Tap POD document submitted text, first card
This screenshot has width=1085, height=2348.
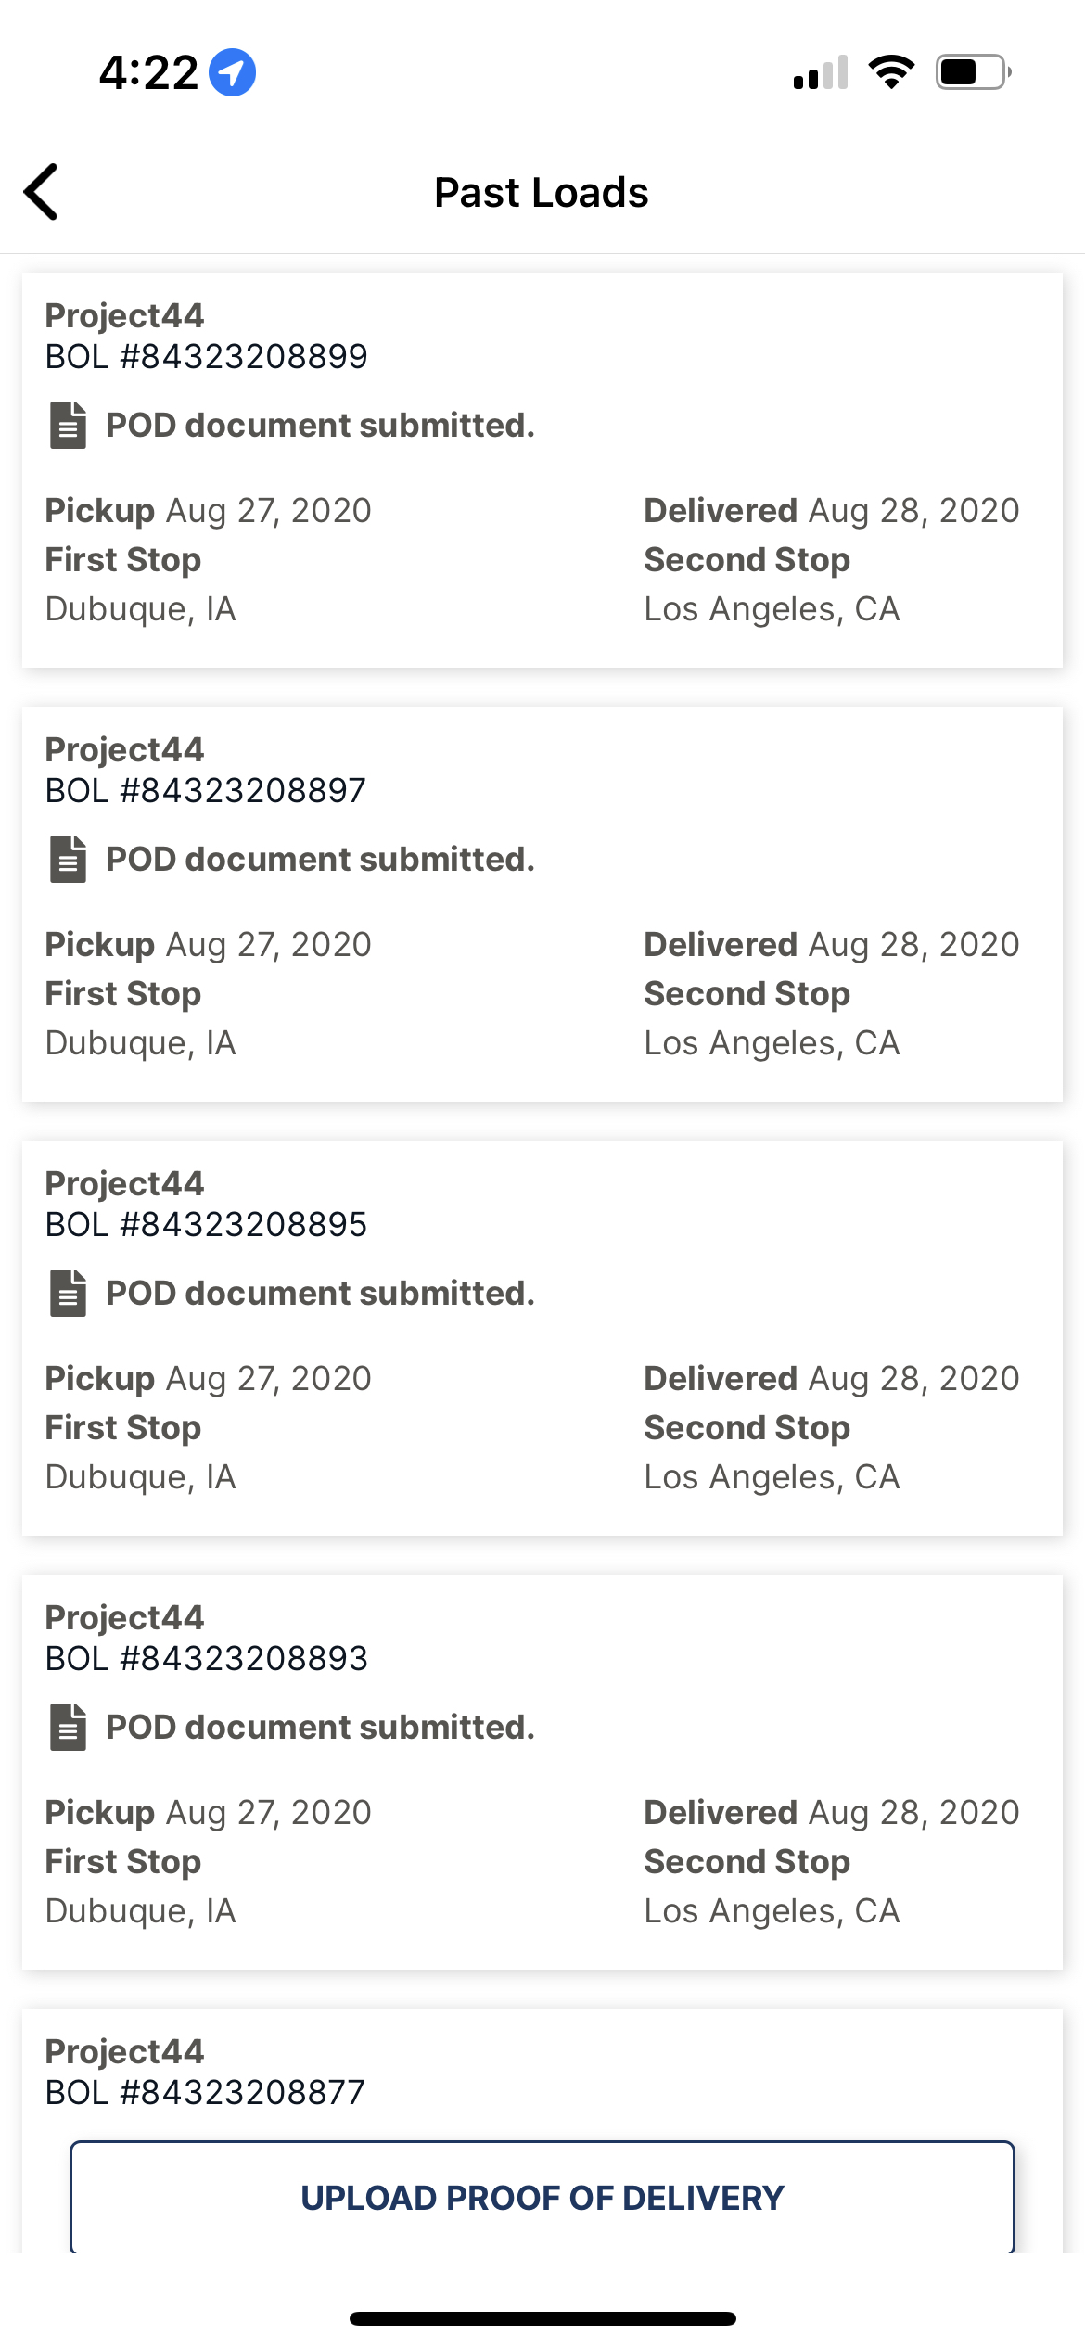(320, 426)
